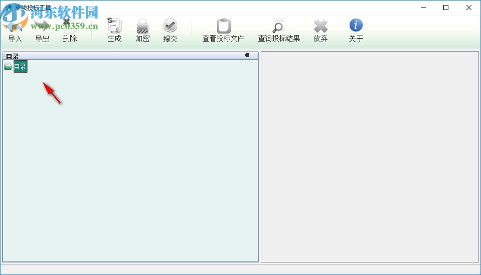Open 查看投标文件 clipboard icon
Image resolution: width=481 pixels, height=275 pixels.
click(x=224, y=26)
